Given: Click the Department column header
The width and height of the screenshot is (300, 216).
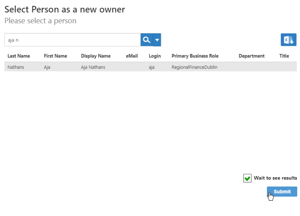Looking at the screenshot, I should pos(252,56).
